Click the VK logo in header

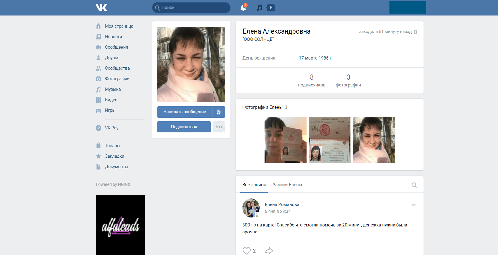pyautogui.click(x=101, y=7)
